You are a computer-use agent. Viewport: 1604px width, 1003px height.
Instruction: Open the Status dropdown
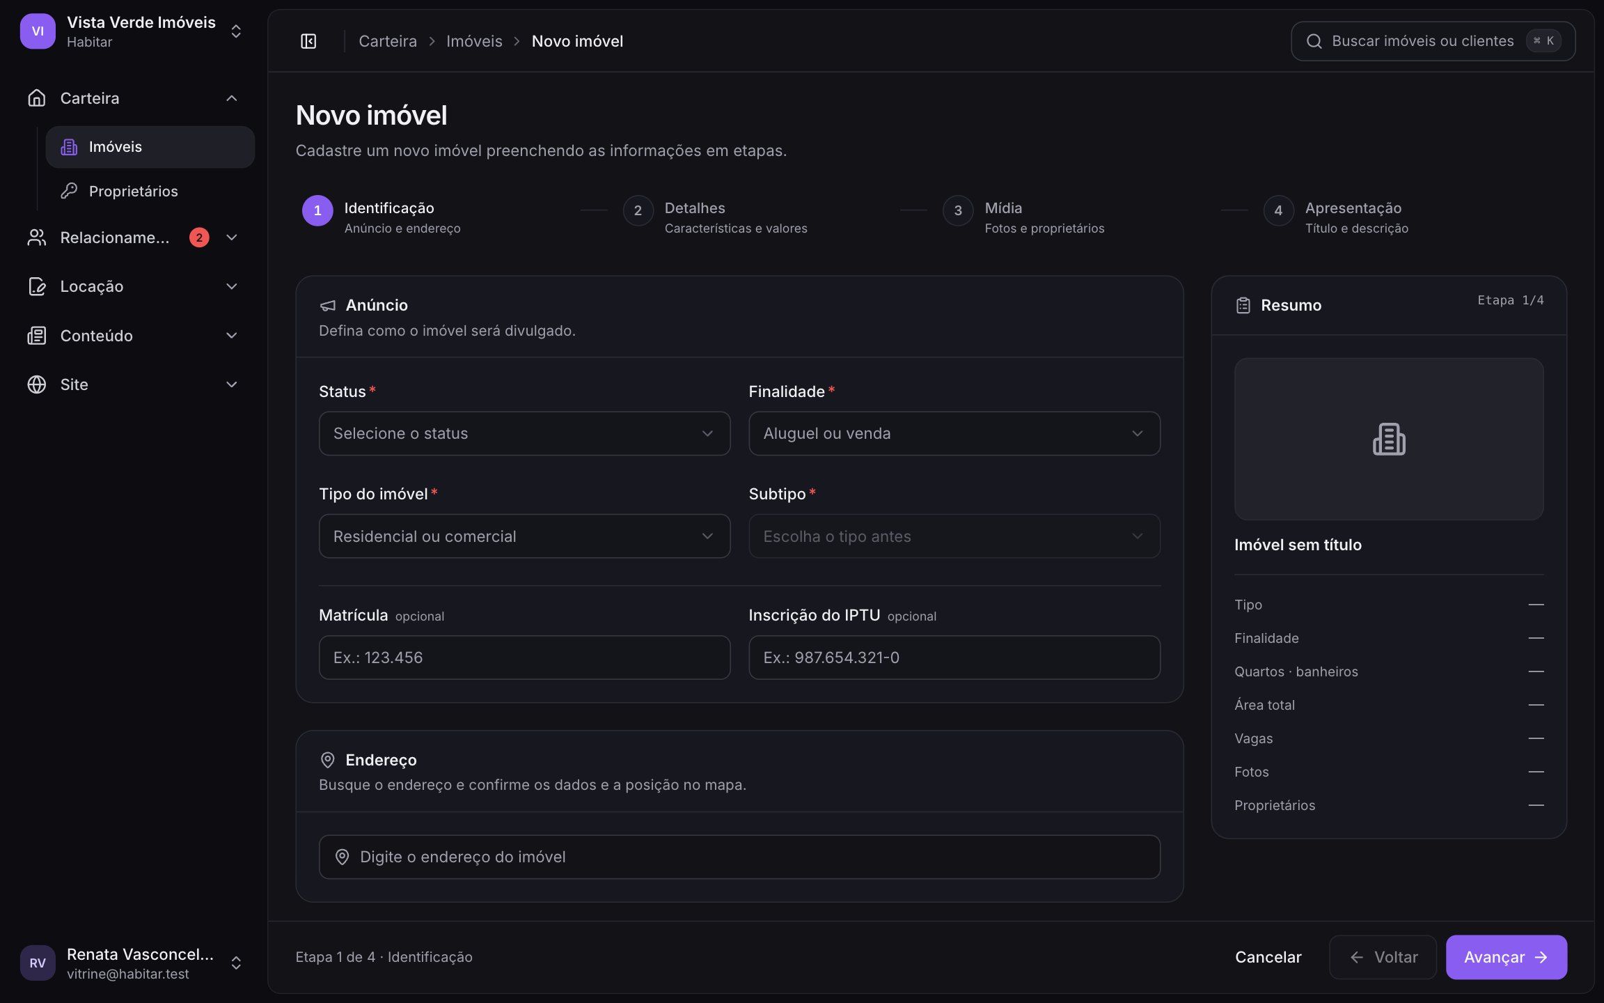(x=525, y=433)
